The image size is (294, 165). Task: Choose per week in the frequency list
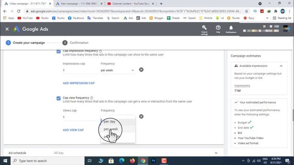pyautogui.click(x=118, y=129)
